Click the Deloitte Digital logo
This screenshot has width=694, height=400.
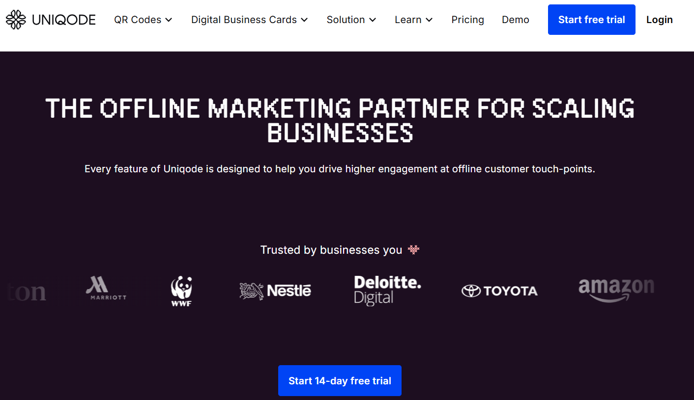387,290
